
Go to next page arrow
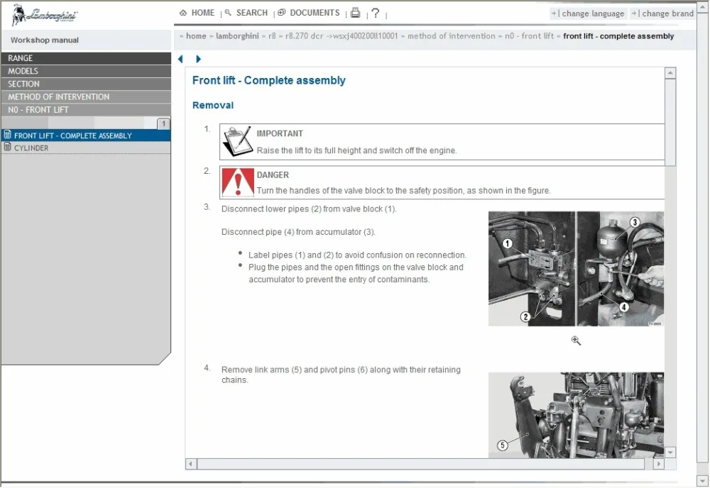198,59
